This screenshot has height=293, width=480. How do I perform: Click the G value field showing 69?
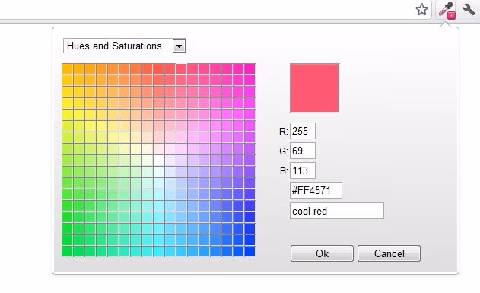coord(303,151)
